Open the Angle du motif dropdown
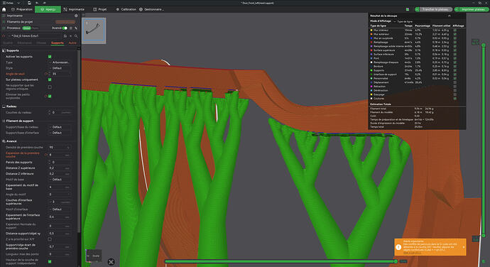Viewport: 490px width, 267px height. tap(60, 195)
